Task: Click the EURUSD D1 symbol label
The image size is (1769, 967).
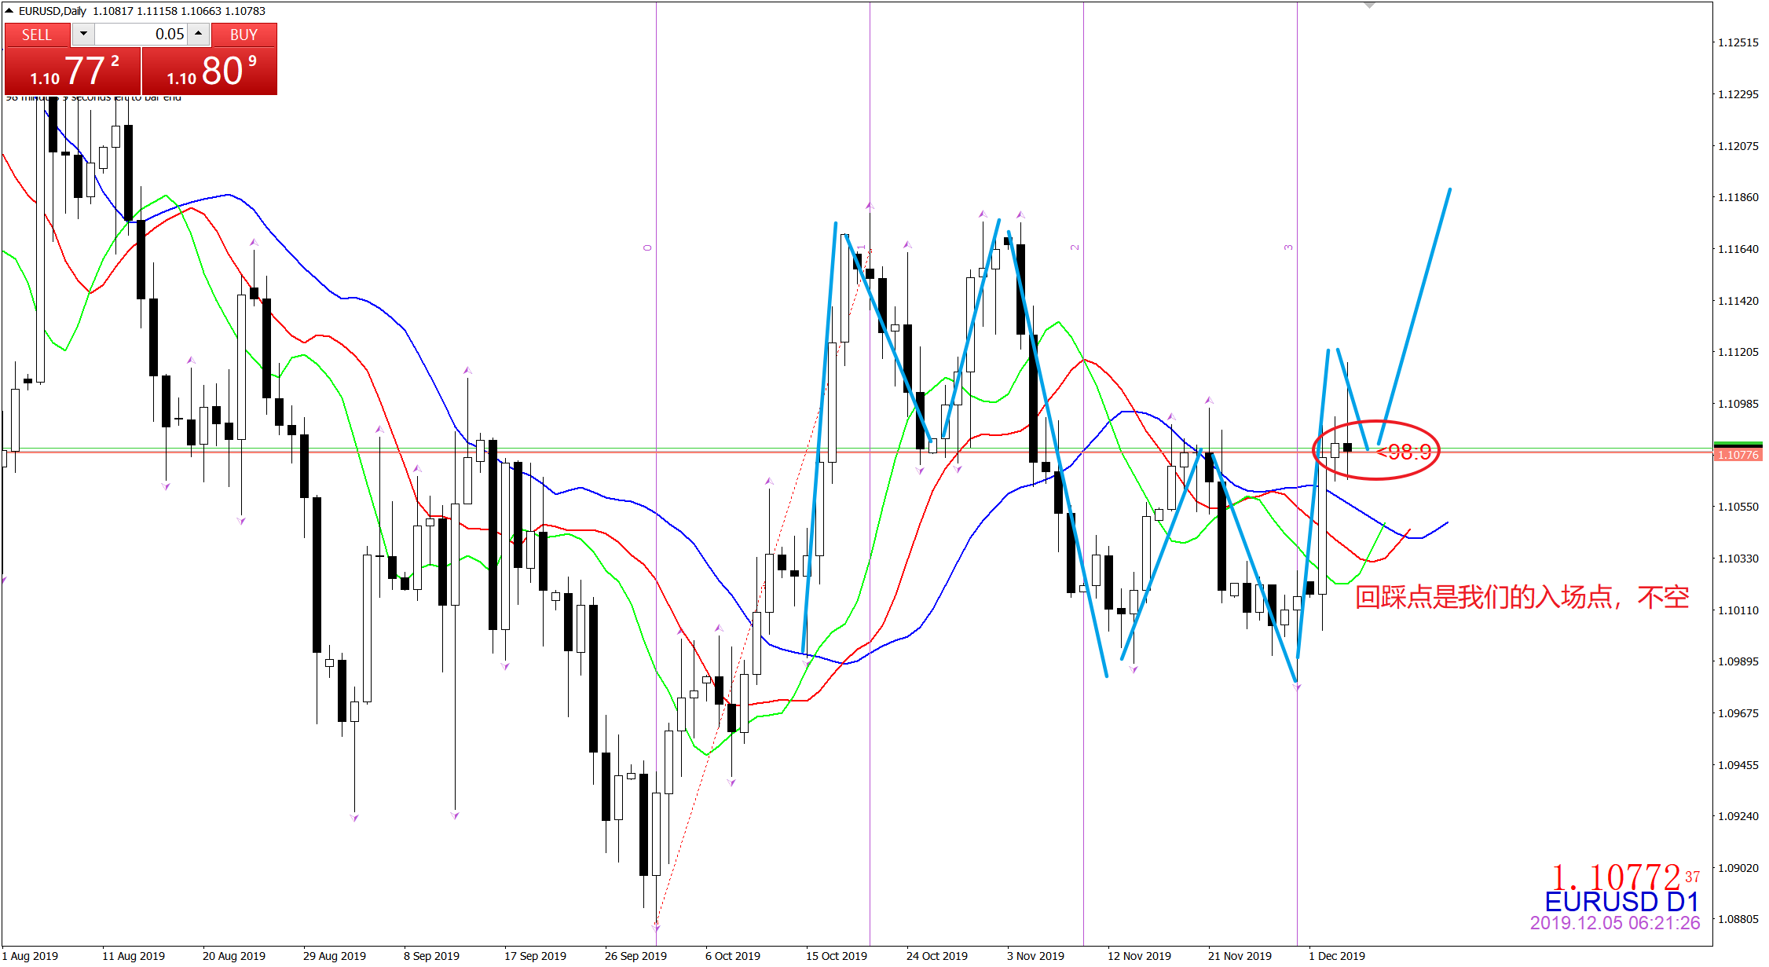Action: [1621, 902]
